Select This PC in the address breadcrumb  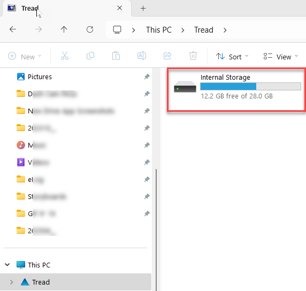pos(159,30)
